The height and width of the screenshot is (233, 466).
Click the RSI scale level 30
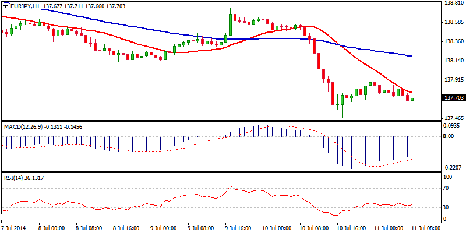pos(446,207)
